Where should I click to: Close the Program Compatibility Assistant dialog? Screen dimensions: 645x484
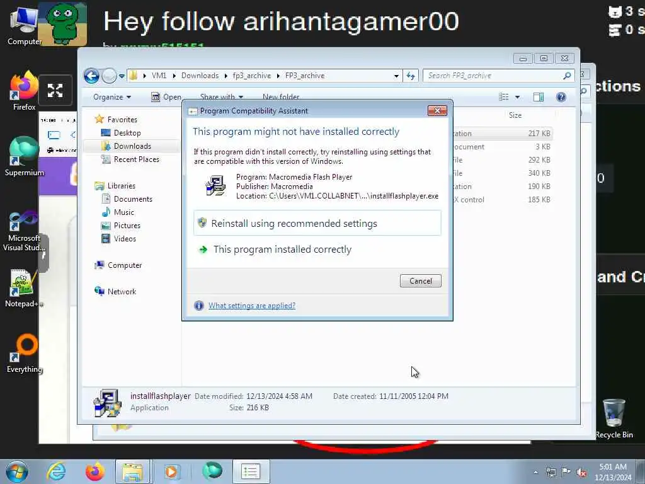coord(437,111)
